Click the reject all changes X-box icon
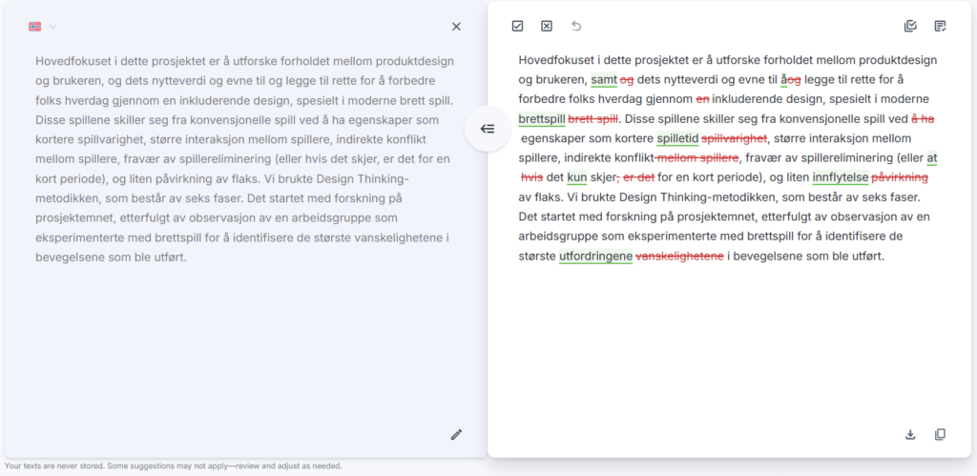Screen dimensions: 977x476 pos(547,26)
